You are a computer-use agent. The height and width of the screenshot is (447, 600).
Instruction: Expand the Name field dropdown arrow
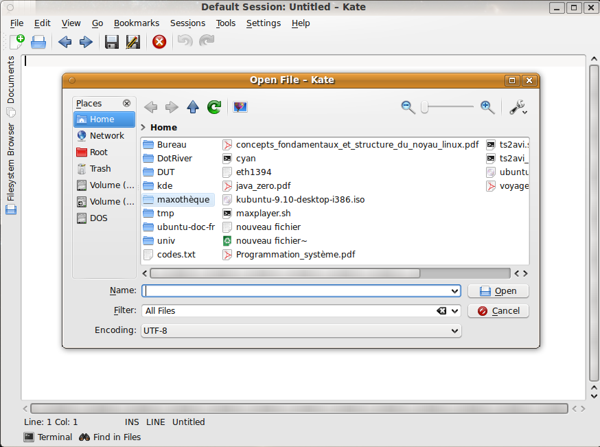tap(454, 291)
